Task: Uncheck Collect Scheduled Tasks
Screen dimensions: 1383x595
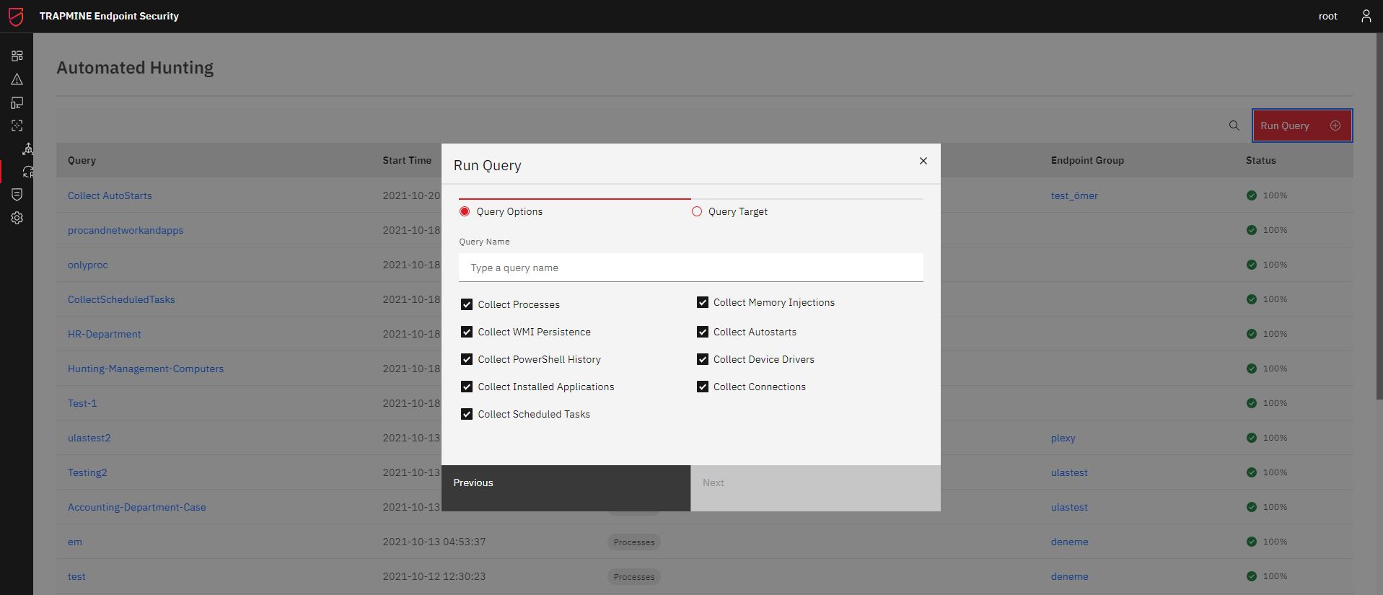Action: [x=467, y=414]
